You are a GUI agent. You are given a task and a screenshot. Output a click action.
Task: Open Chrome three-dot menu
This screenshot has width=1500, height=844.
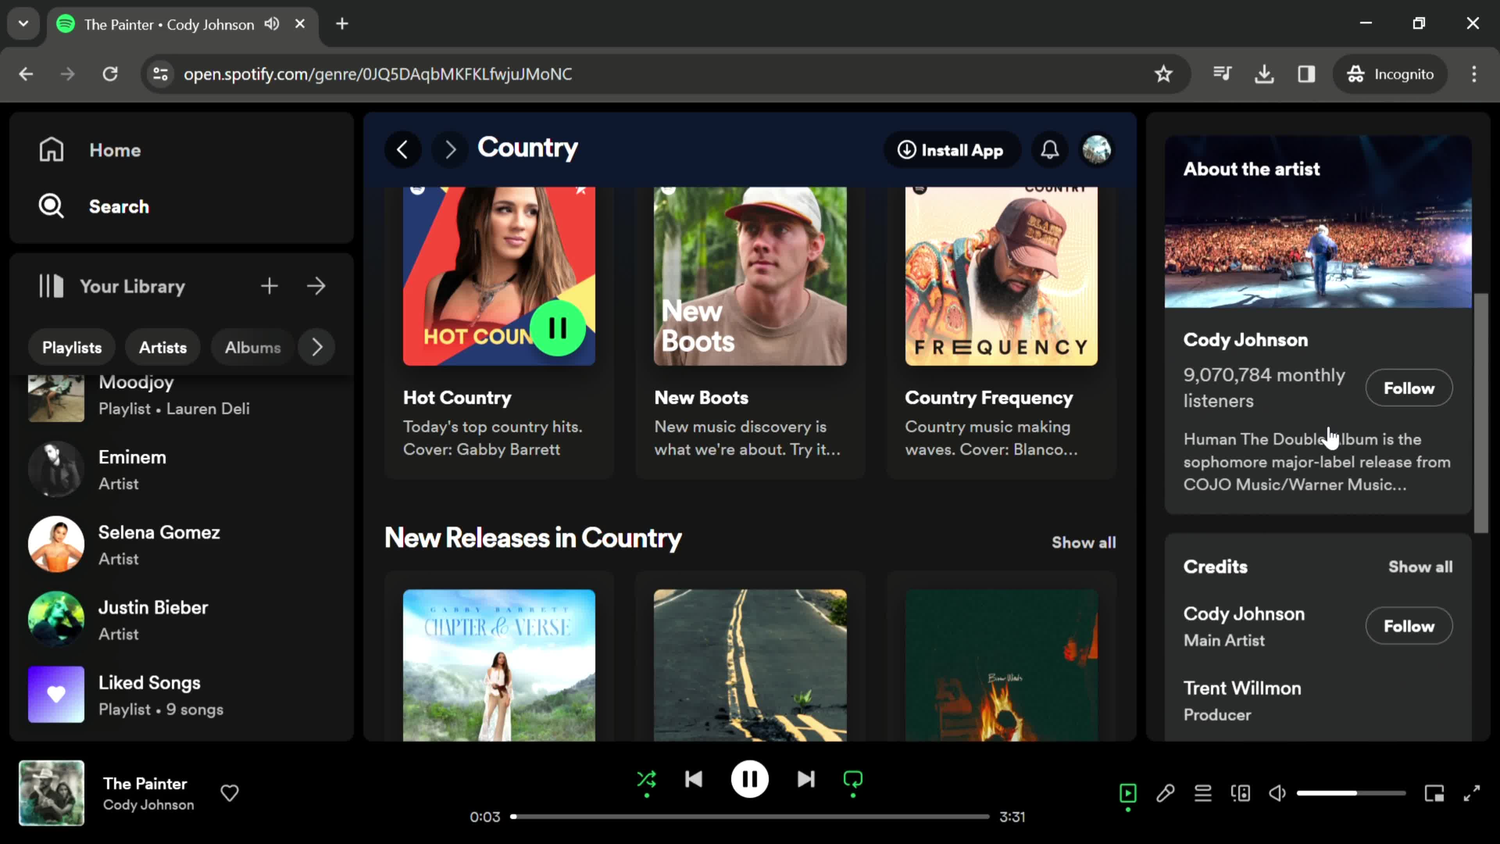[x=1474, y=74]
